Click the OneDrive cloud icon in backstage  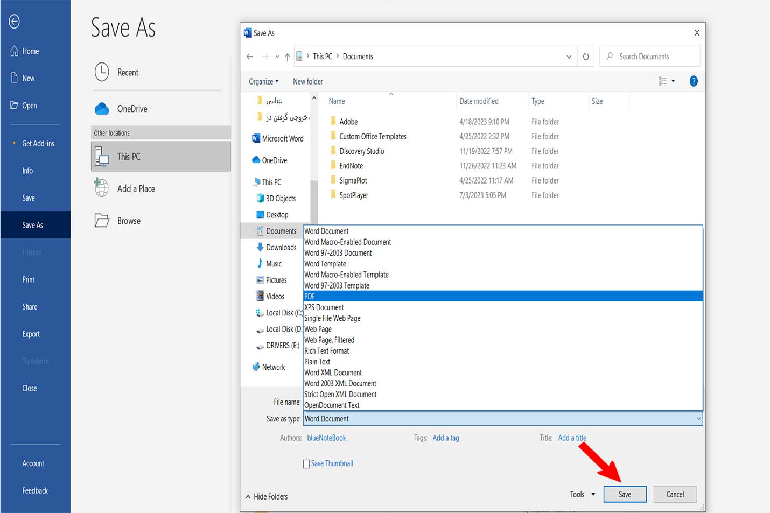102,109
